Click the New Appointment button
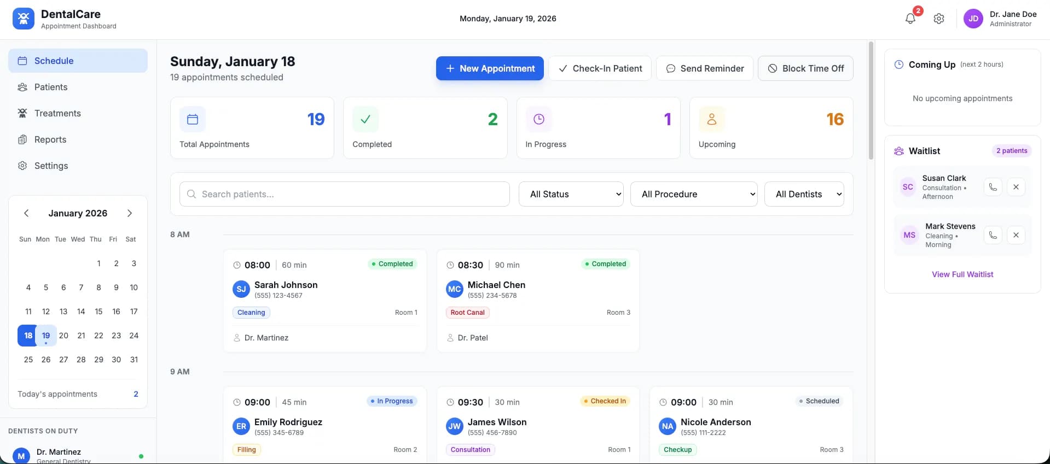The width and height of the screenshot is (1050, 464). pyautogui.click(x=490, y=68)
